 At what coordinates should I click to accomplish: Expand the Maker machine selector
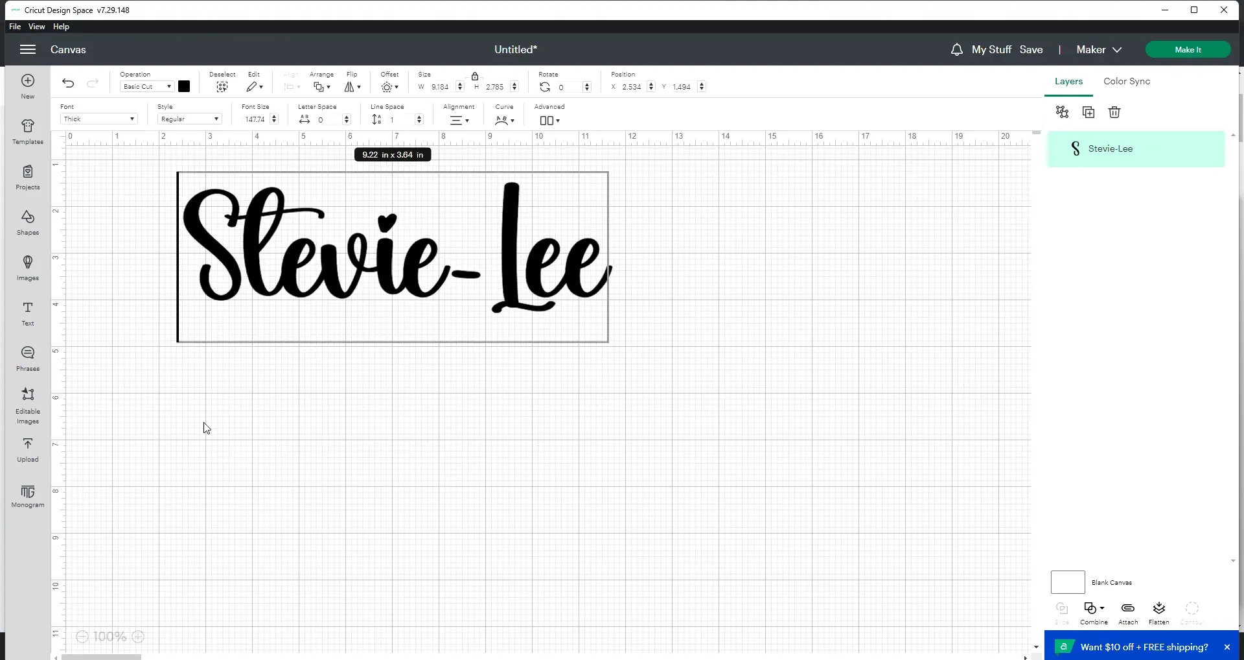point(1098,50)
